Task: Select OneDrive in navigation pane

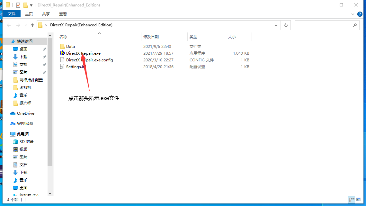Action: click(25, 113)
